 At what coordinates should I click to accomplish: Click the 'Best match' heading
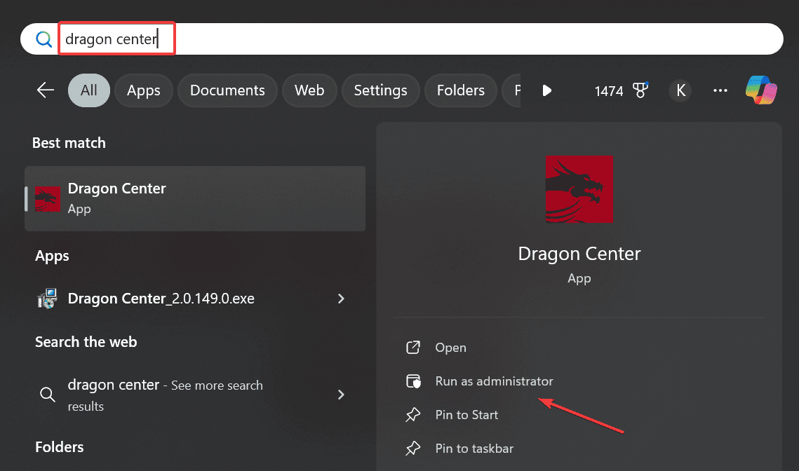click(69, 143)
